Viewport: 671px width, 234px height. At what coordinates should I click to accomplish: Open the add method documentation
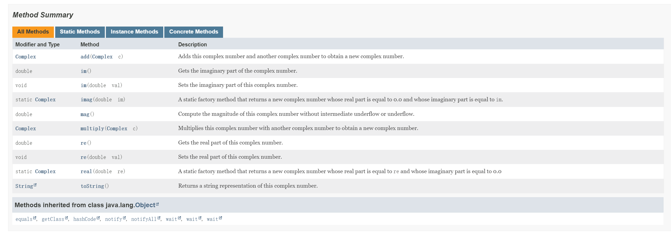pos(85,57)
